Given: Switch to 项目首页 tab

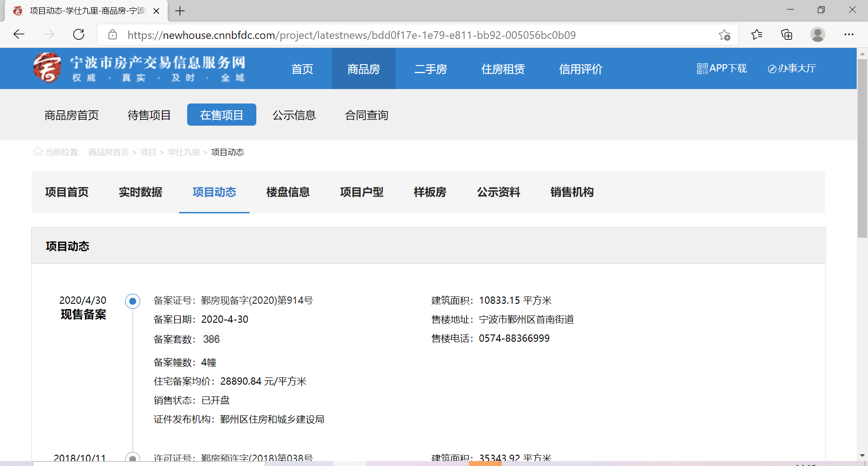Looking at the screenshot, I should coord(67,192).
